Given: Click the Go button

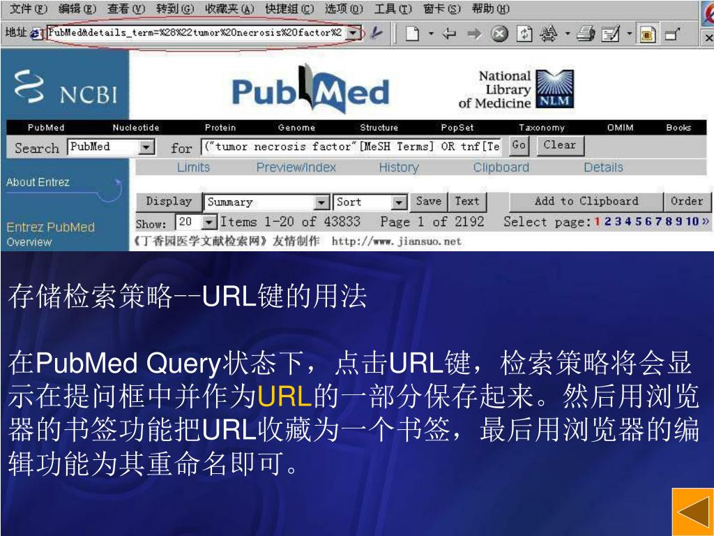Looking at the screenshot, I should point(519,145).
